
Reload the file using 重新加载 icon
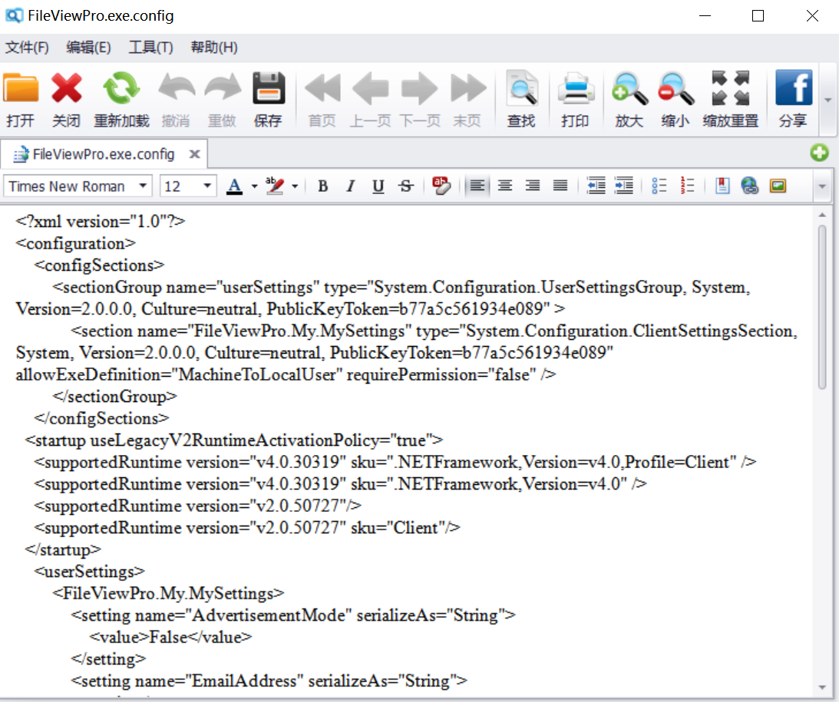click(121, 100)
